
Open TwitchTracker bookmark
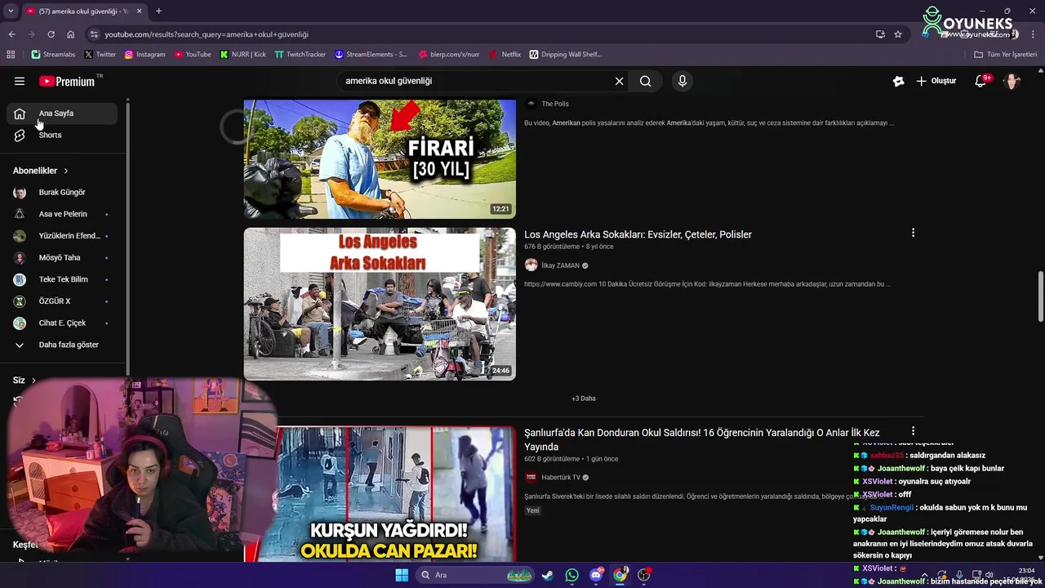click(x=300, y=55)
